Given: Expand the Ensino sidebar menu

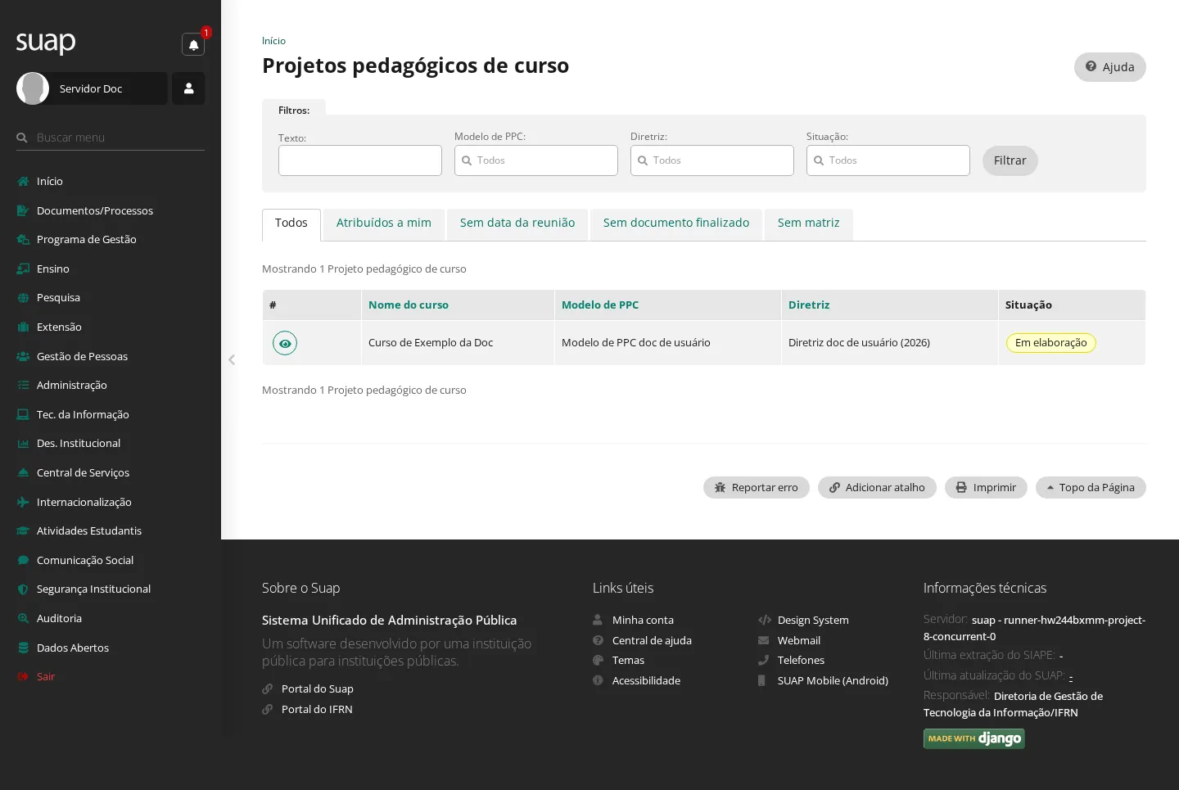Looking at the screenshot, I should (x=53, y=269).
